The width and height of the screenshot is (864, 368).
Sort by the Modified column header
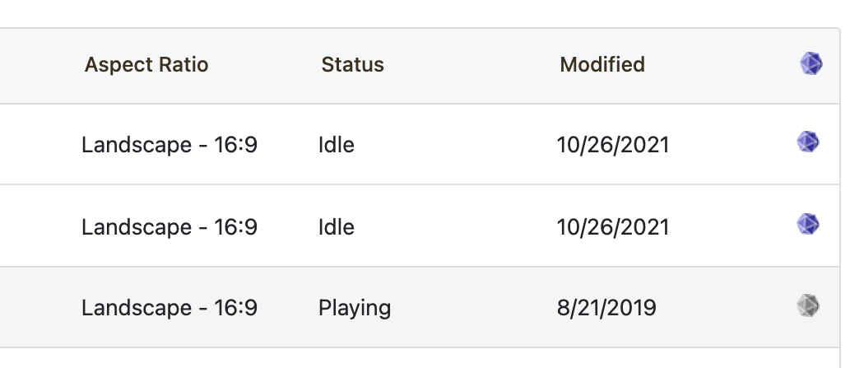(602, 64)
